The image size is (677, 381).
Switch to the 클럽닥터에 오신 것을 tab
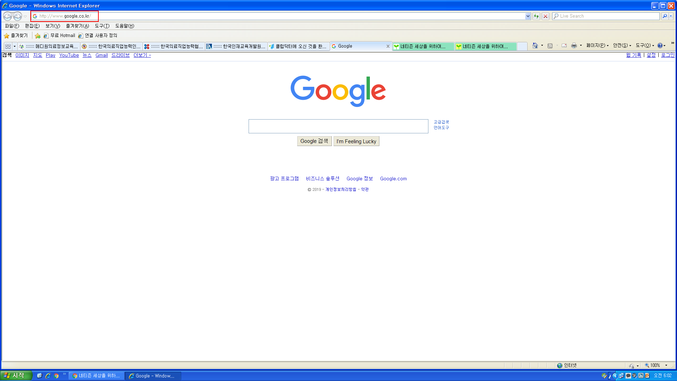tap(299, 46)
